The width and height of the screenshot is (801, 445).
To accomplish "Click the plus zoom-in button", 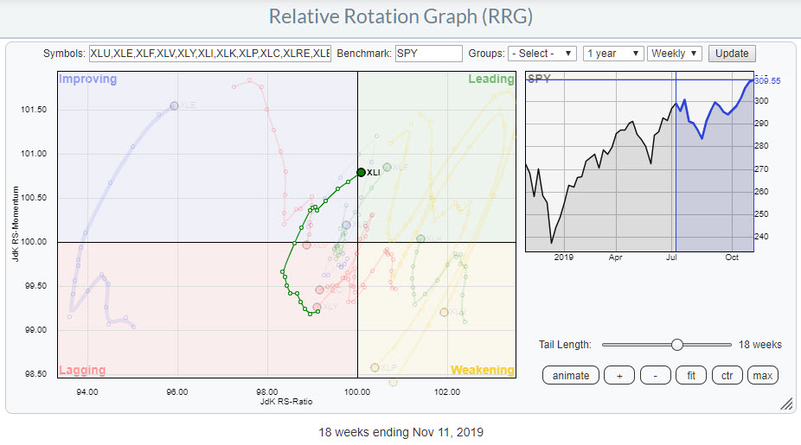I will coord(619,376).
